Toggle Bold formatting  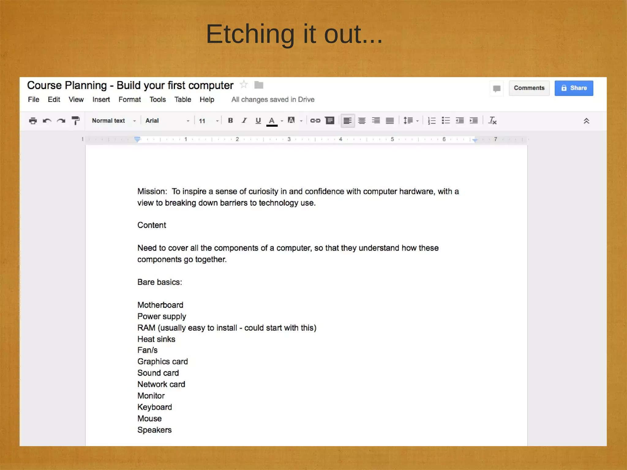(x=231, y=121)
